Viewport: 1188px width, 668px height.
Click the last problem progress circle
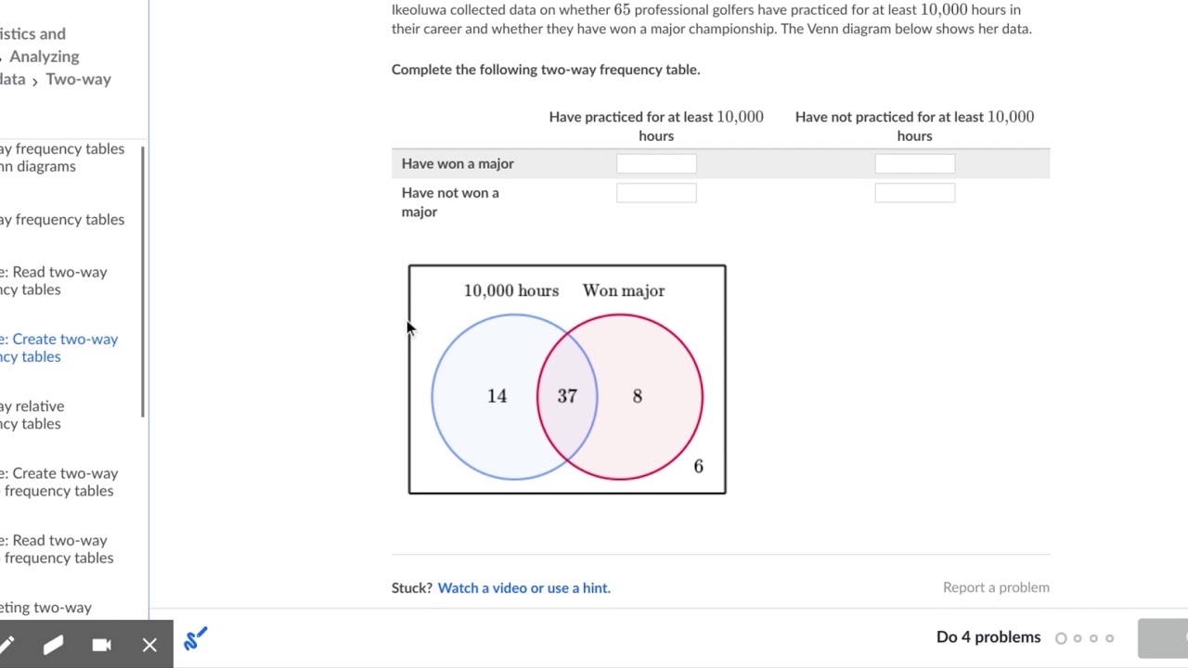tap(1109, 638)
